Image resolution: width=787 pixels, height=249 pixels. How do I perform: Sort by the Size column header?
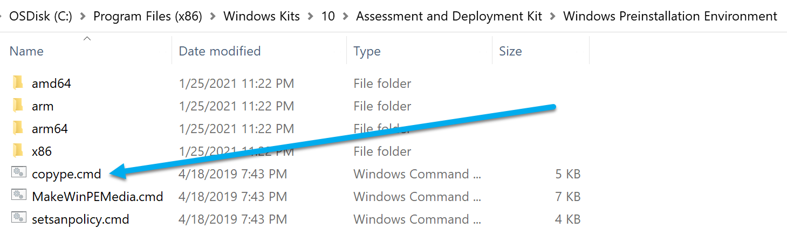click(510, 51)
